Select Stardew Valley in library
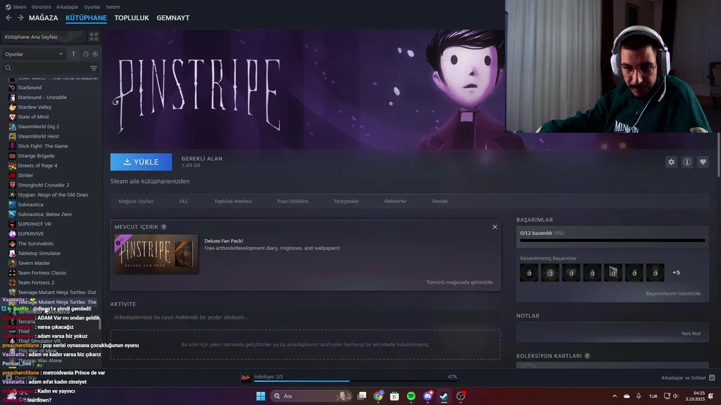 click(x=34, y=107)
